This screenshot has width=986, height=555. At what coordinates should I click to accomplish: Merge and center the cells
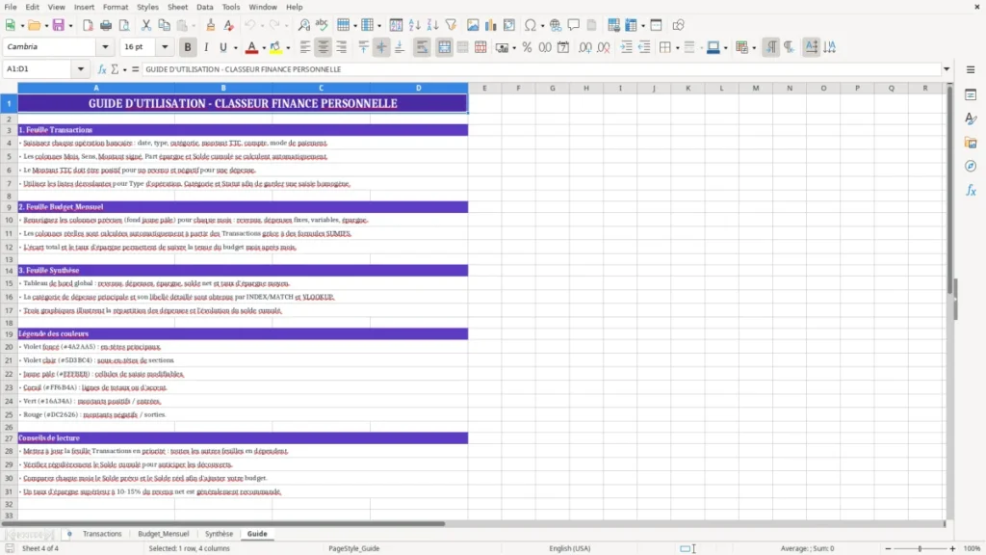(x=444, y=47)
